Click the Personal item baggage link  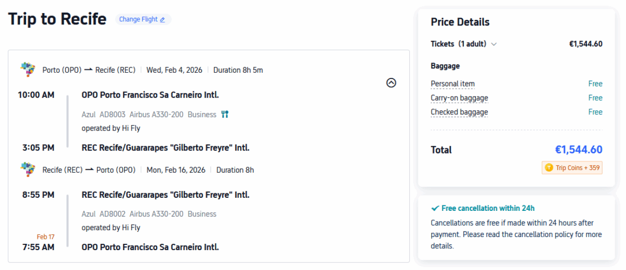452,84
